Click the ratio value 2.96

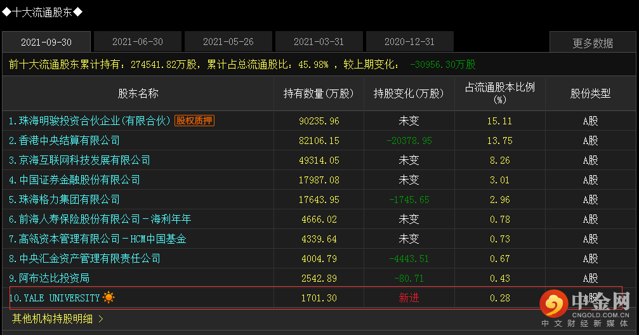coord(499,200)
